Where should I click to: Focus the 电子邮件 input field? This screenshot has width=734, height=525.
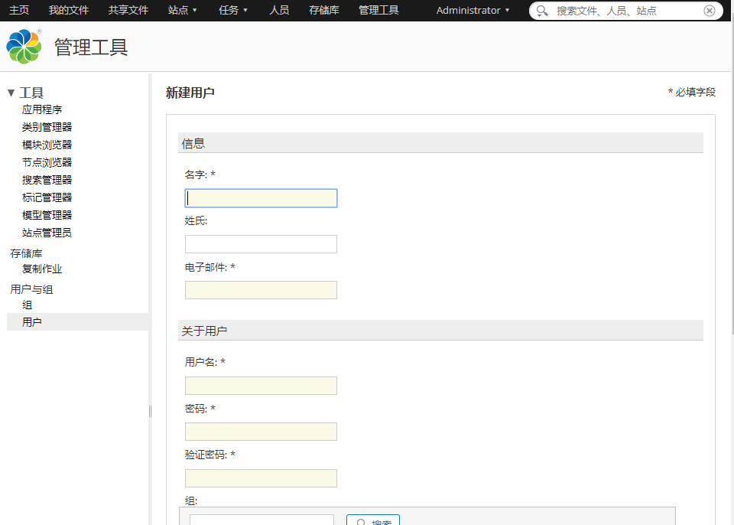[261, 290]
